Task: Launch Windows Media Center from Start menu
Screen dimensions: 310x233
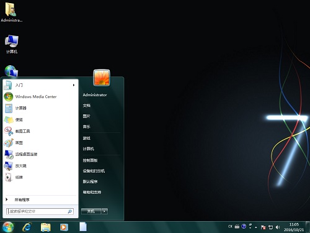Action: (40, 96)
